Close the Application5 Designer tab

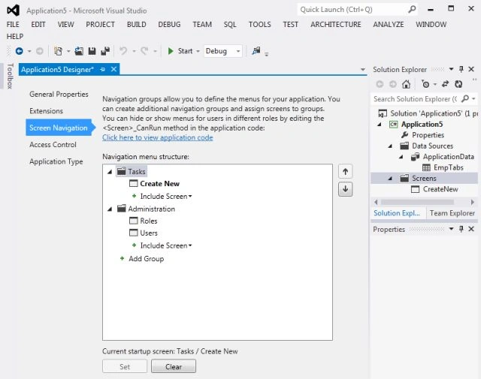[x=113, y=69]
